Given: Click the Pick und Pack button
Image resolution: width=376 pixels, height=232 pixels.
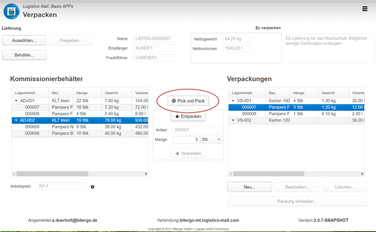Looking at the screenshot, I should point(188,101).
